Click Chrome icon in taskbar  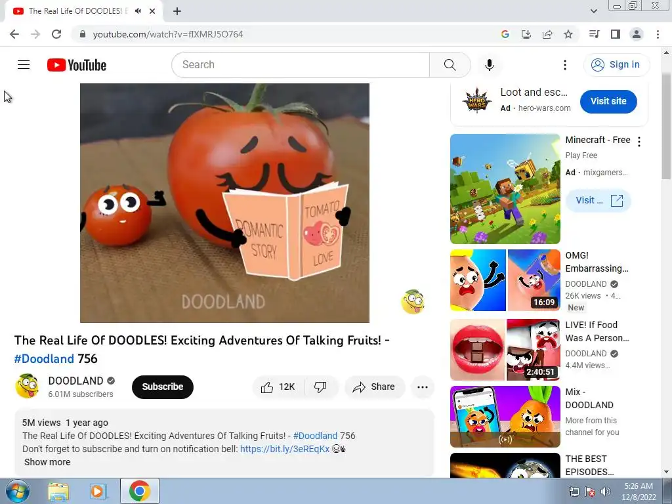click(140, 491)
